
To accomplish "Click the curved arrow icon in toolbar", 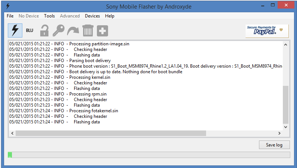I will pyautogui.click(x=73, y=31).
